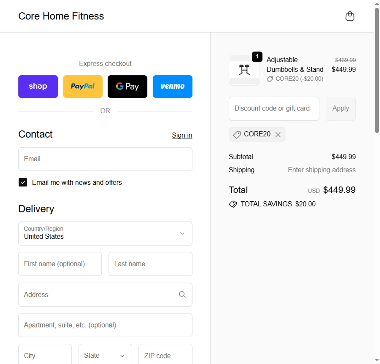
Task: Uncheck Email me with news and offers
Action: (x=23, y=182)
